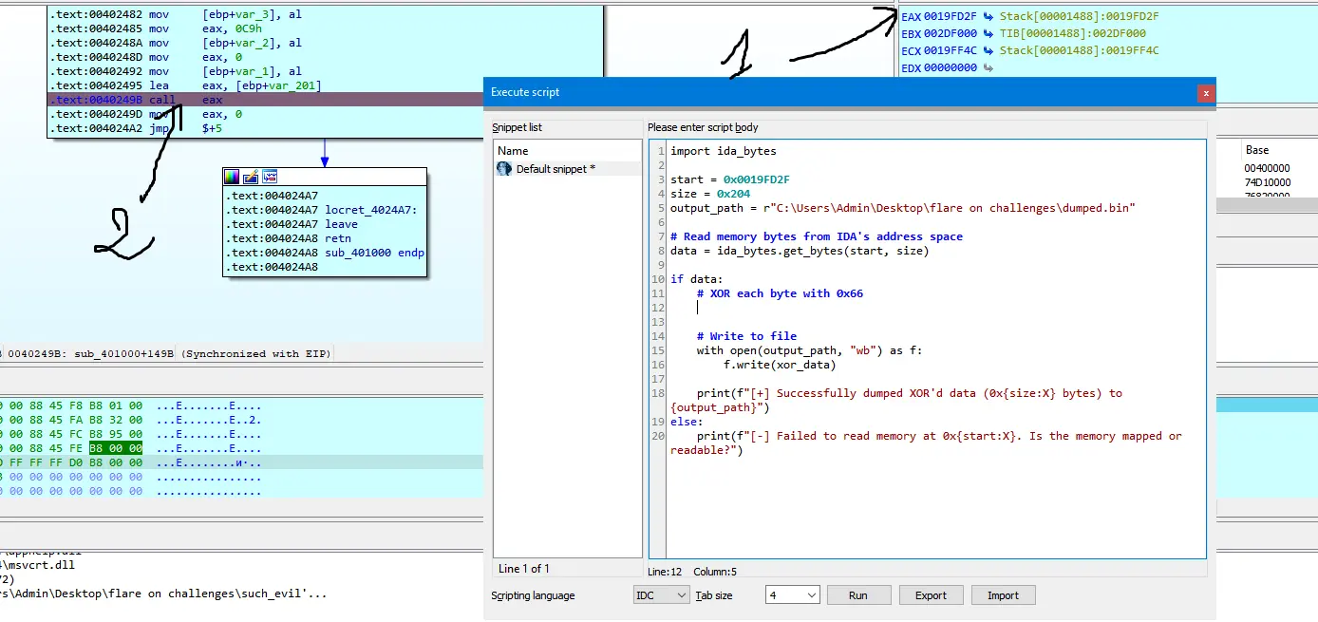Click the 'leave' instruction in graph node
Viewport: 1318px width, 622px height.
tap(342, 224)
